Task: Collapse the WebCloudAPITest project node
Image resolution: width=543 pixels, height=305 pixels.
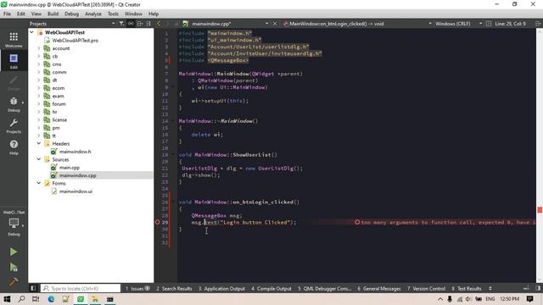Action: pos(32,32)
